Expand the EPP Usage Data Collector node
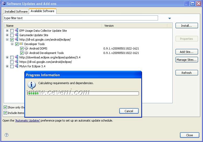The image size is (203, 142). (7, 31)
